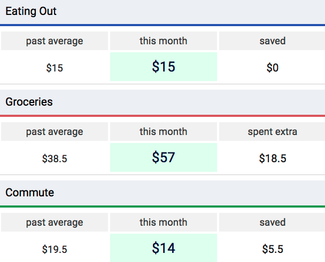Viewport: 325px width, 262px height.
Task: Click the $0 saved value under Eating Out
Action: coord(273,68)
